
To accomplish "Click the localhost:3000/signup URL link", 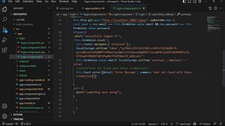I will [x=125, y=20].
